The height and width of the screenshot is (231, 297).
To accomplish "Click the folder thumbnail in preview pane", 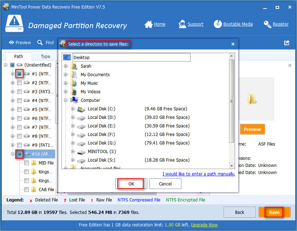I will [x=252, y=99].
